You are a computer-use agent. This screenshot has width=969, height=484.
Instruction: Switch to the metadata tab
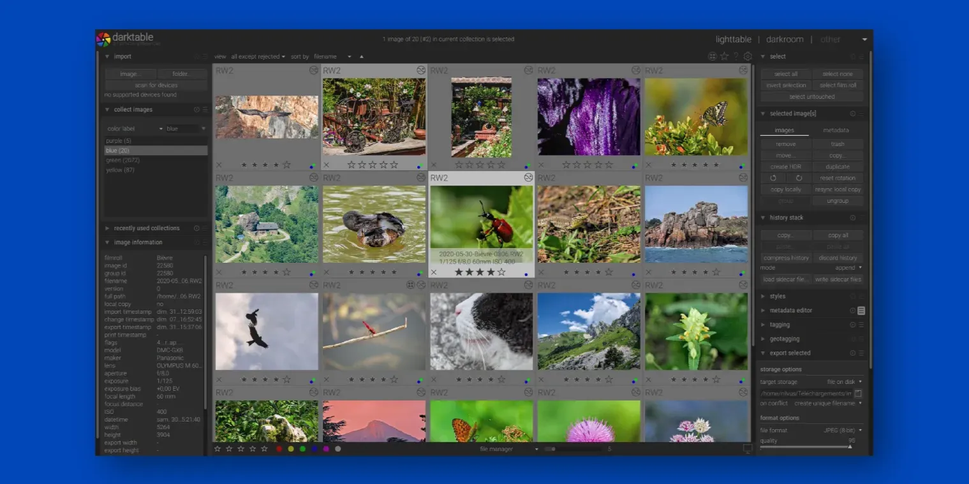point(836,130)
